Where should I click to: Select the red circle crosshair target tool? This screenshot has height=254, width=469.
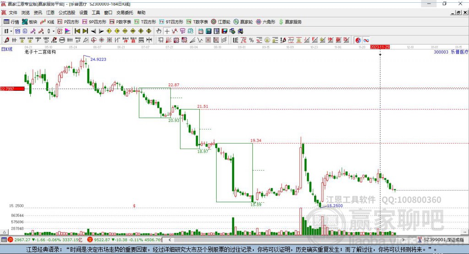tap(93, 40)
